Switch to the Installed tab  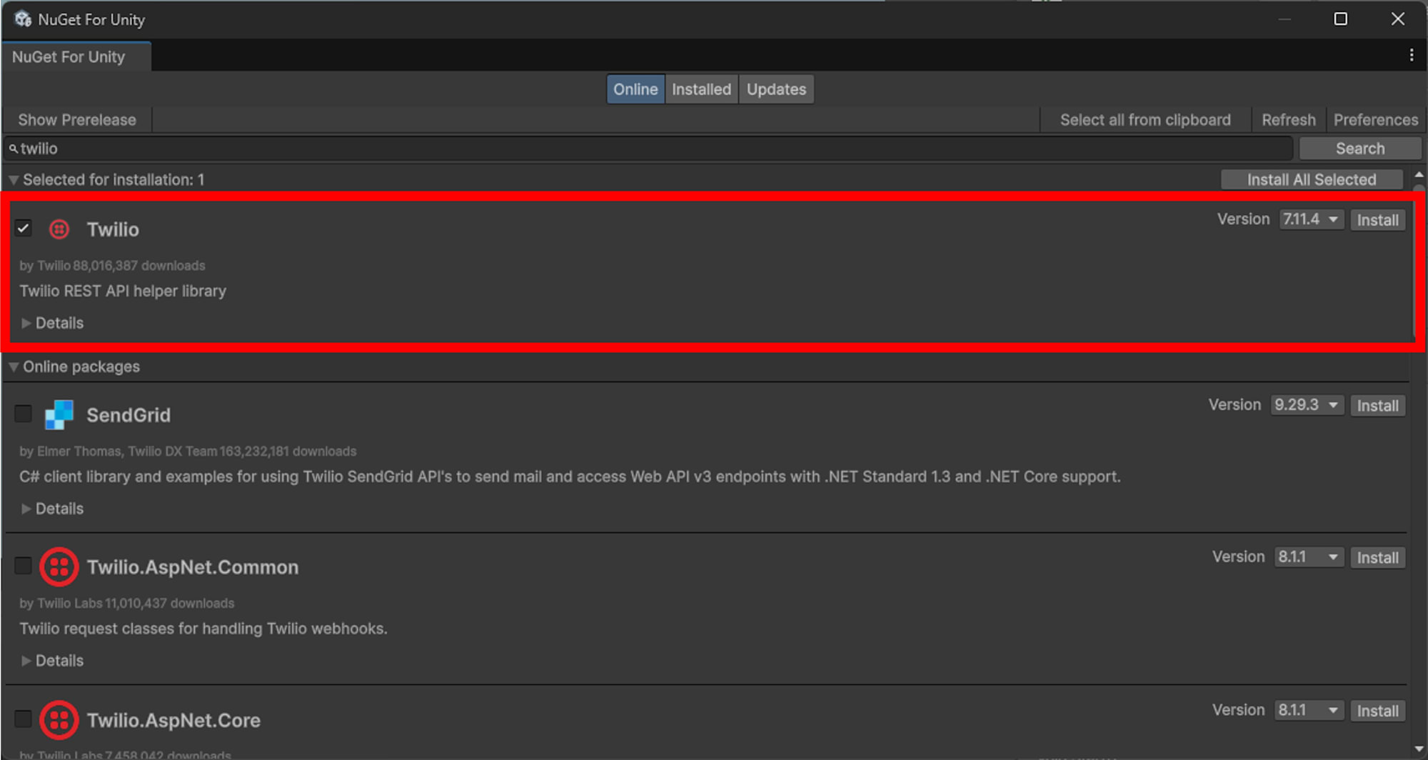(x=701, y=89)
